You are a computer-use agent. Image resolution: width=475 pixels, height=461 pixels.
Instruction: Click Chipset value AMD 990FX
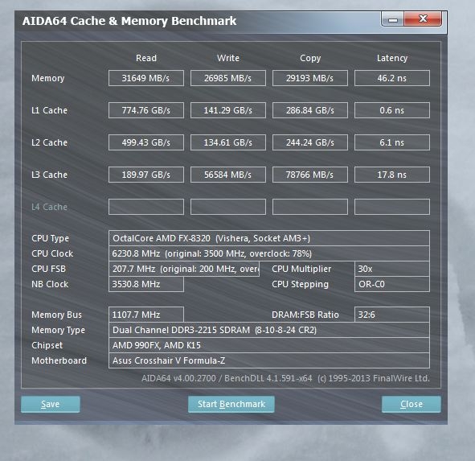coord(269,345)
